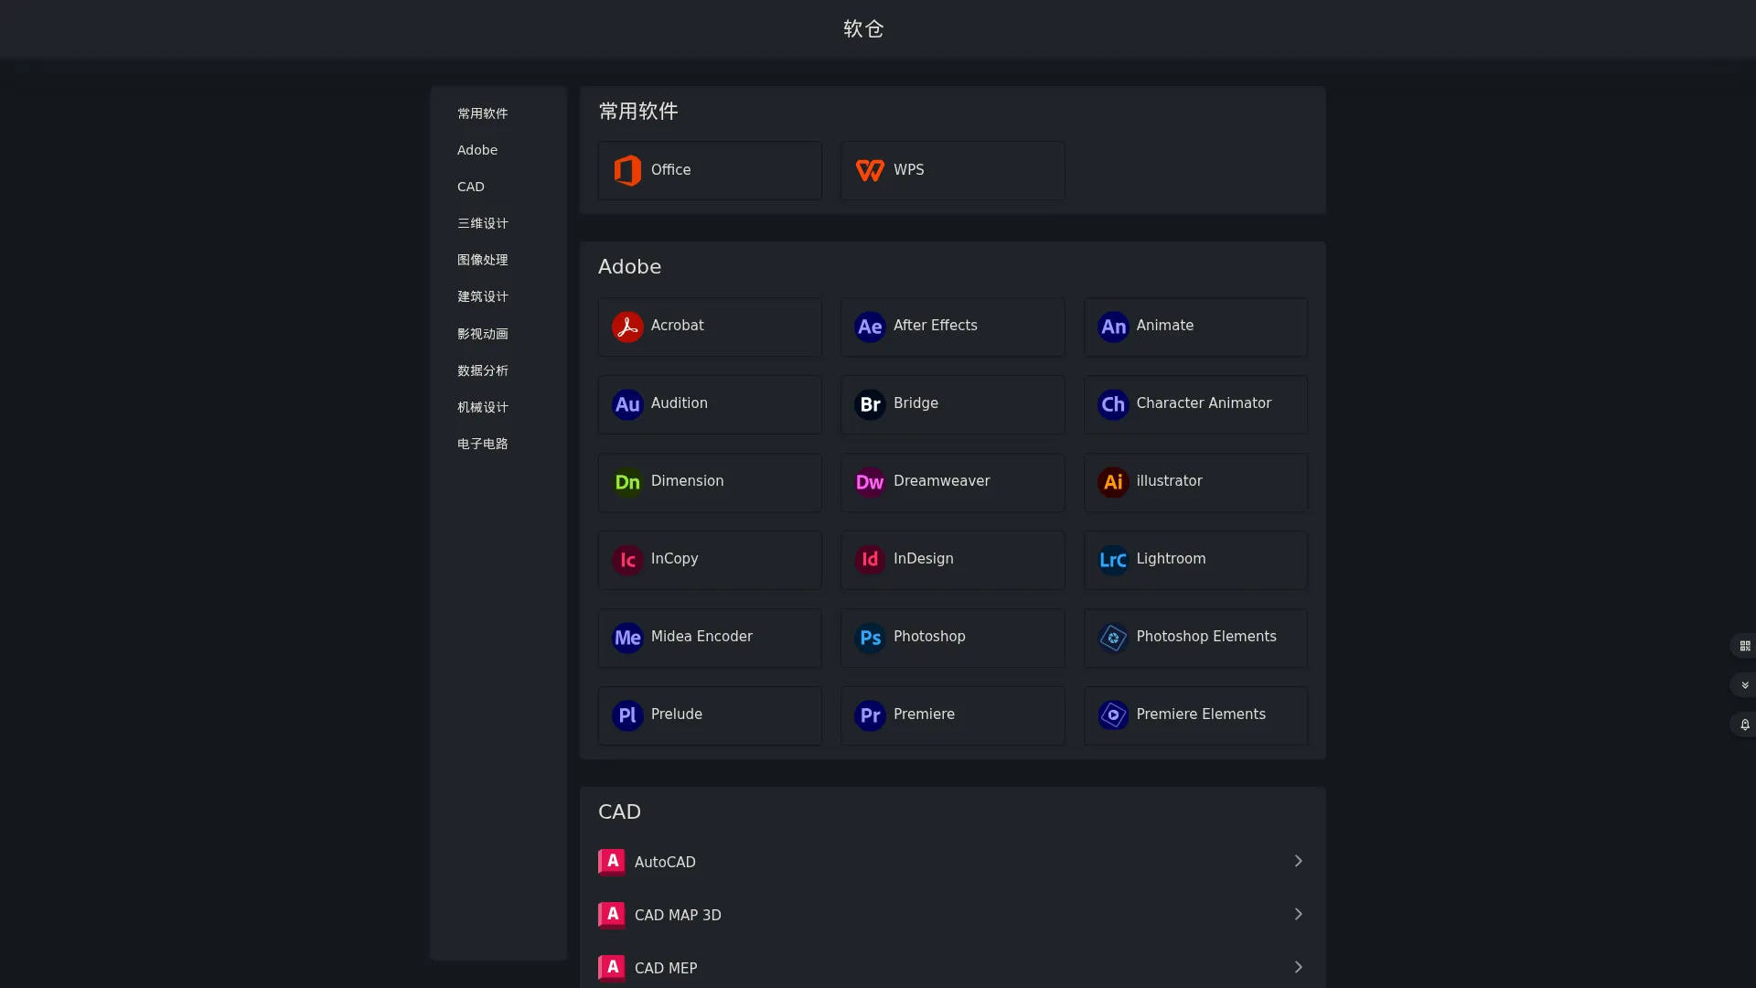Image resolution: width=1756 pixels, height=988 pixels.
Task: Click the bell notification floating button
Action: tap(1744, 725)
